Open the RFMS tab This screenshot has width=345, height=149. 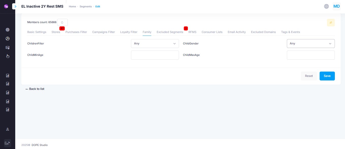click(x=192, y=32)
